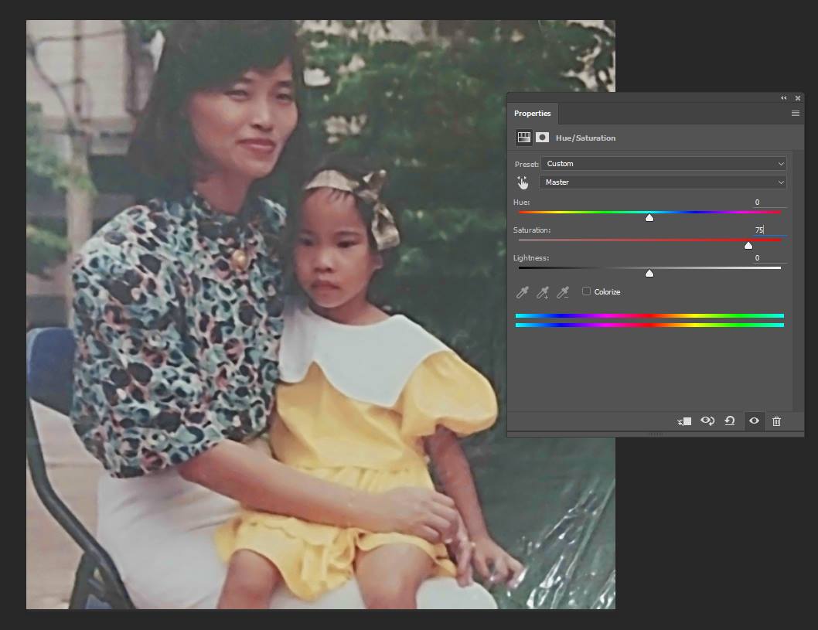The image size is (818, 630).
Task: Click the clip to layer icon
Action: (684, 421)
